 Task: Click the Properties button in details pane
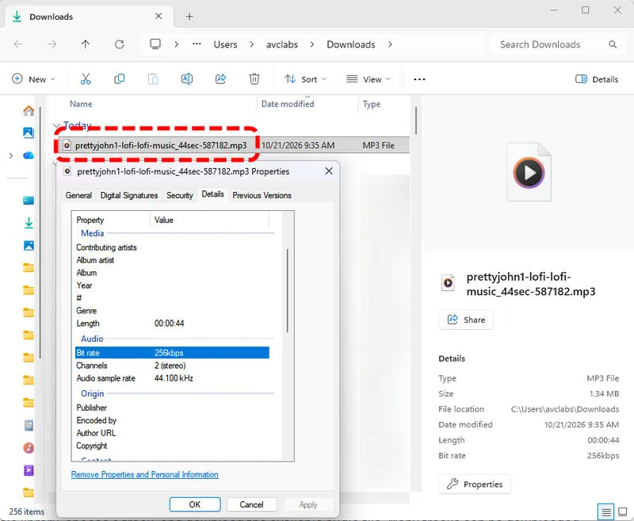tap(475, 485)
